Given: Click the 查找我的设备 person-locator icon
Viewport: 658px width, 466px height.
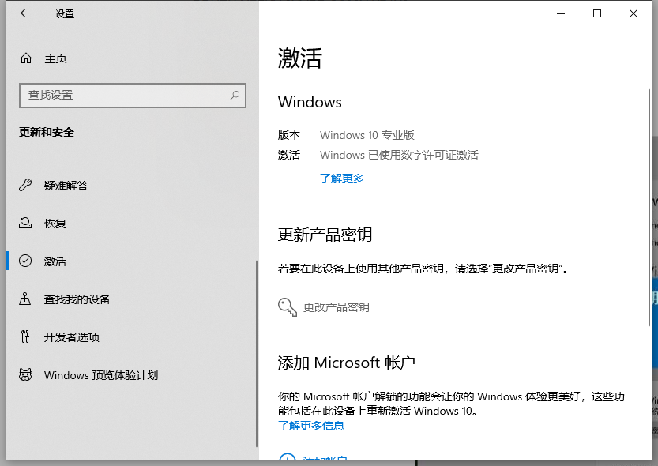Looking at the screenshot, I should point(26,299).
